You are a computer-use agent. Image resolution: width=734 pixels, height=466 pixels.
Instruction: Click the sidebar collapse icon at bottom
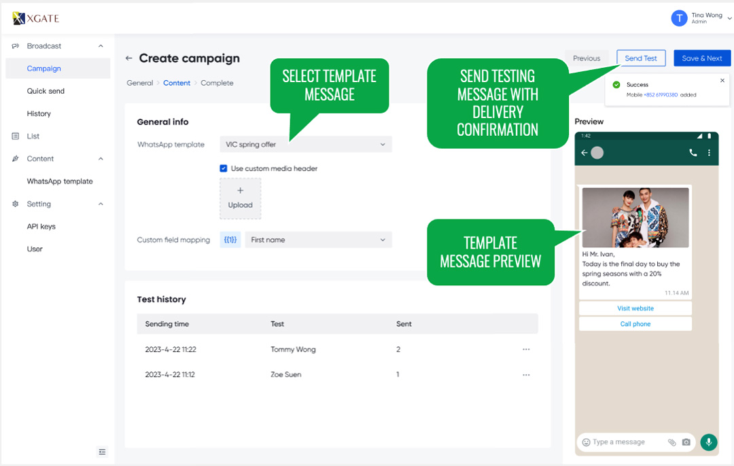[x=102, y=452]
